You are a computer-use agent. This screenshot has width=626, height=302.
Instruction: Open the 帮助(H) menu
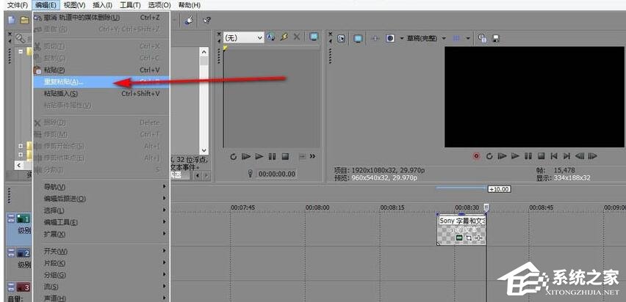click(190, 5)
